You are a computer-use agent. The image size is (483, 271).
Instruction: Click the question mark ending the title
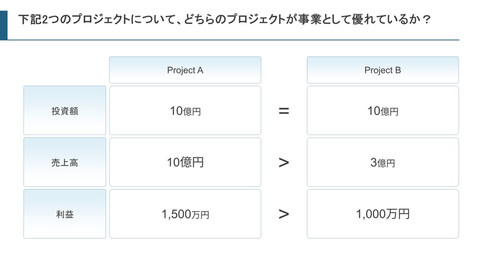click(x=427, y=20)
